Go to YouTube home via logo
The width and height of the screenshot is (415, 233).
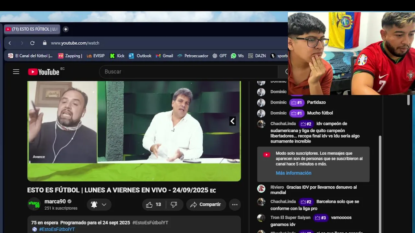[x=43, y=72]
